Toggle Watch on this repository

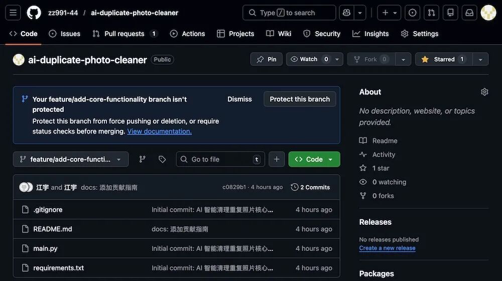pos(309,59)
